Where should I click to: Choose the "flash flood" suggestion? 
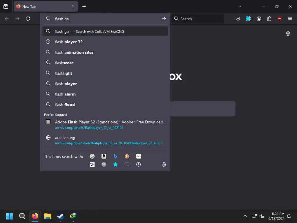(x=105, y=104)
